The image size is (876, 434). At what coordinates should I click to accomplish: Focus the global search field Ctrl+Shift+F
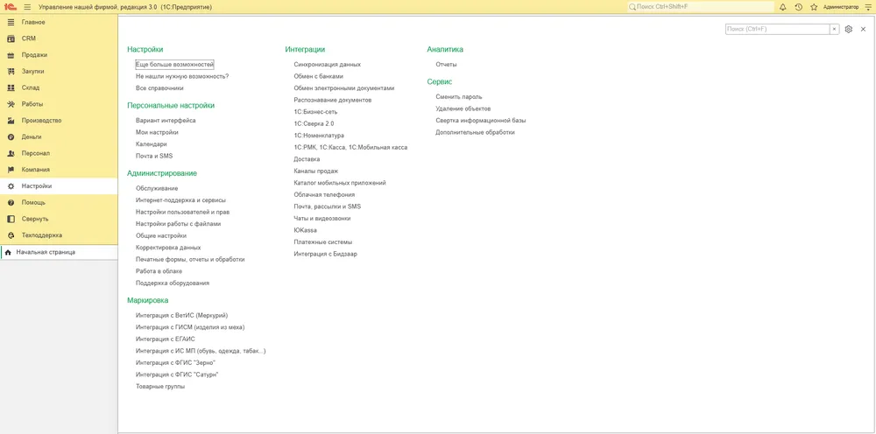click(x=701, y=7)
